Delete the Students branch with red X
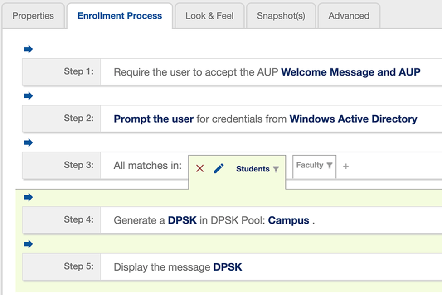Image resolution: width=442 pixels, height=295 pixels. [200, 169]
